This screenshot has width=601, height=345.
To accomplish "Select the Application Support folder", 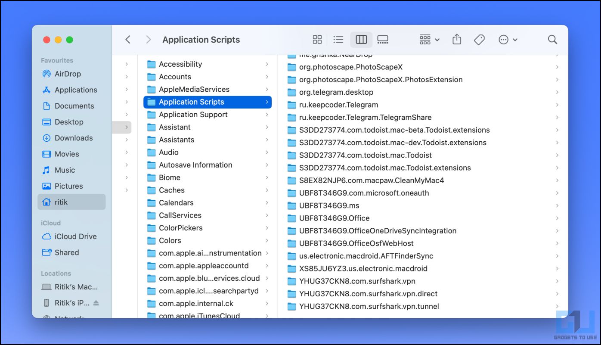I will pyautogui.click(x=208, y=115).
